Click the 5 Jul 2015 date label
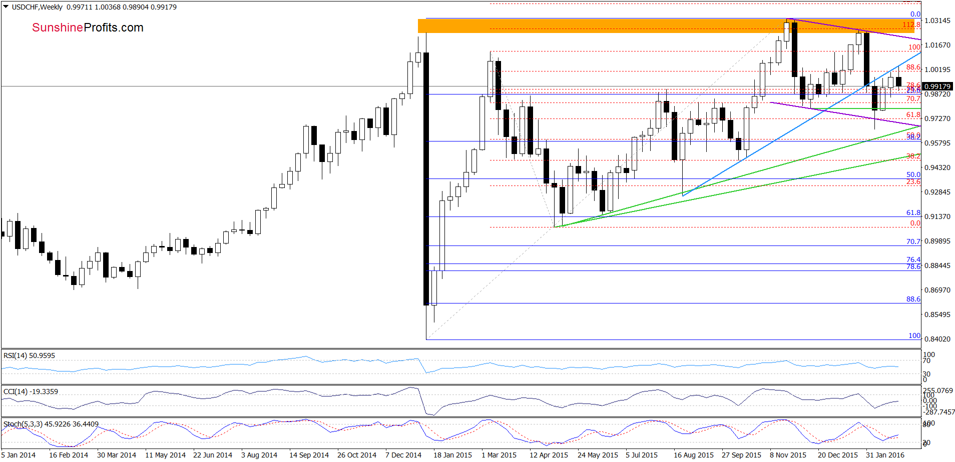Image resolution: width=955 pixels, height=462 pixels. point(642,455)
